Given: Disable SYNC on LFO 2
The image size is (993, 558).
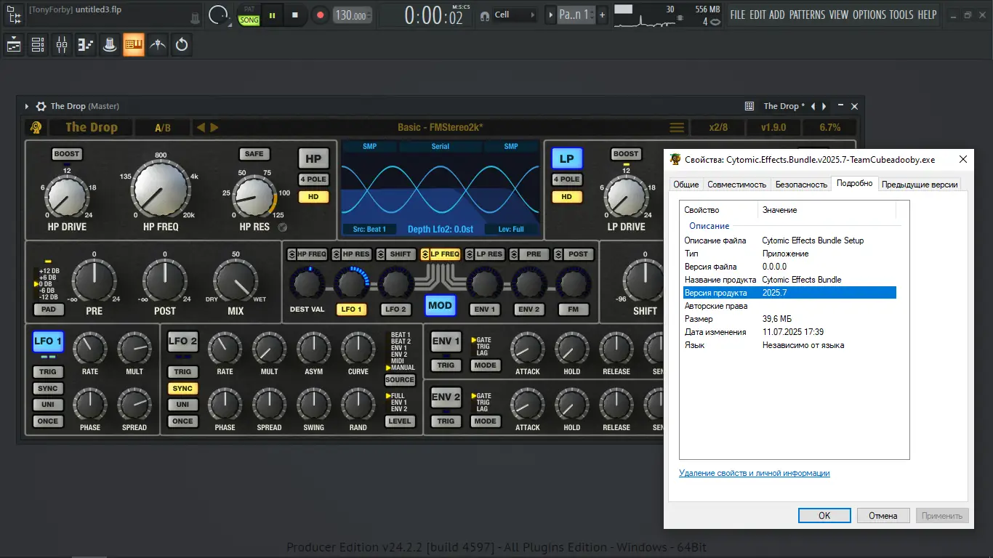Looking at the screenshot, I should click(x=182, y=389).
